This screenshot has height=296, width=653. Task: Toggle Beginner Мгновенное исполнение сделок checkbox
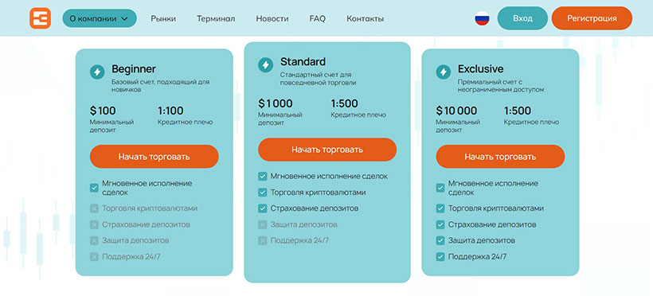[94, 188]
